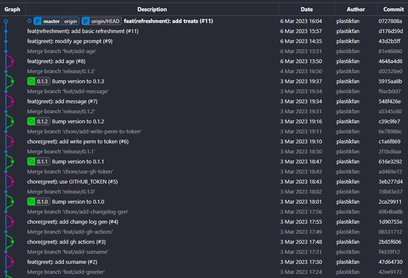
Task: Click graph node for commit 548f426e
Action: [x=13, y=102]
